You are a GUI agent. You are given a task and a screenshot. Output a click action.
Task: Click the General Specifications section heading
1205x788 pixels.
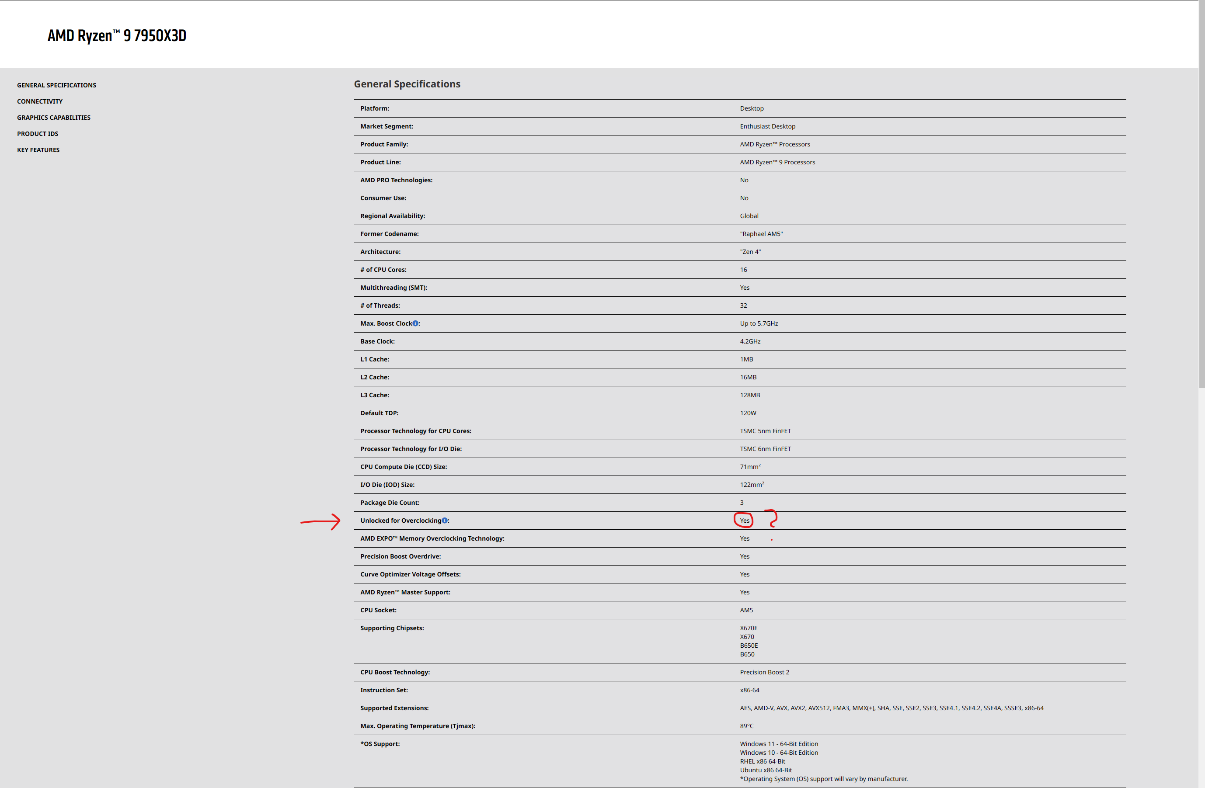click(x=407, y=84)
